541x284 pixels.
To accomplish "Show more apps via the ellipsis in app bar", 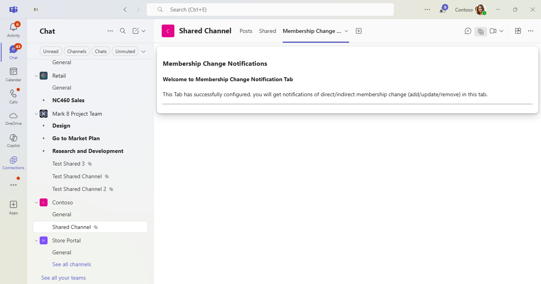I will point(13,185).
